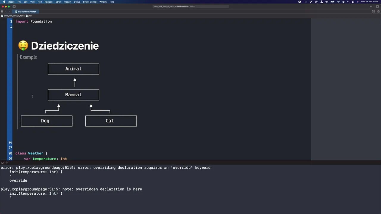Click the circled icon beside VLC in menu bar
The image size is (381, 214).
tap(316, 2)
